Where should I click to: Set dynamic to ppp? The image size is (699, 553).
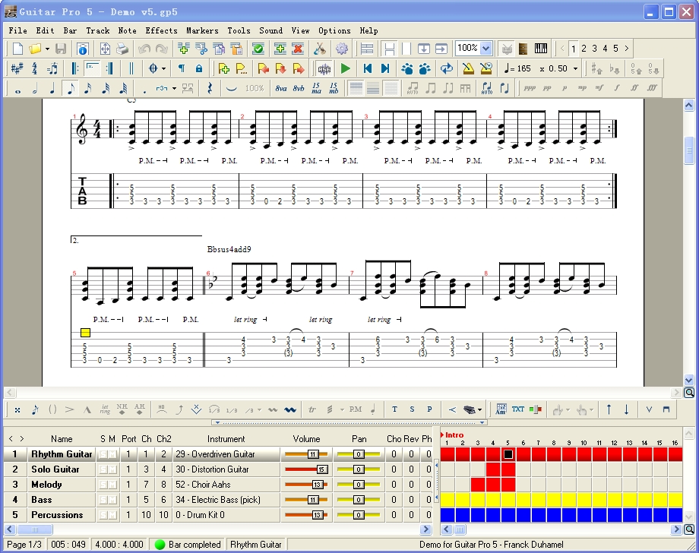530,88
